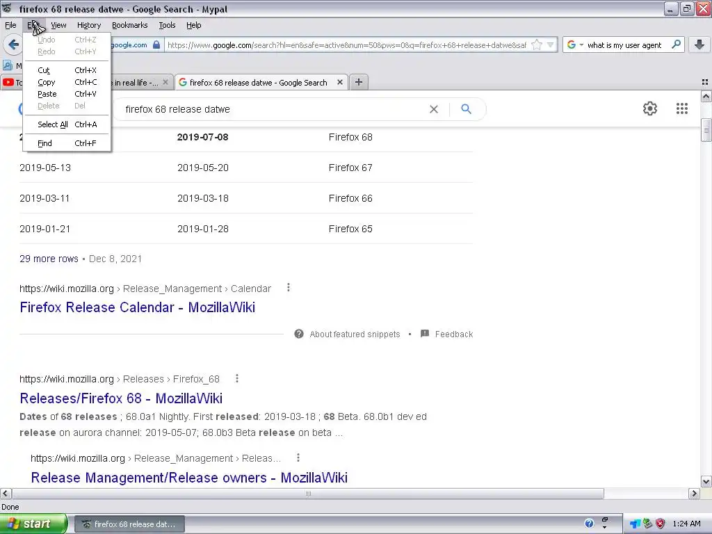Click the vertical scrollbar up arrow
The width and height of the screenshot is (712, 534).
tap(706, 96)
